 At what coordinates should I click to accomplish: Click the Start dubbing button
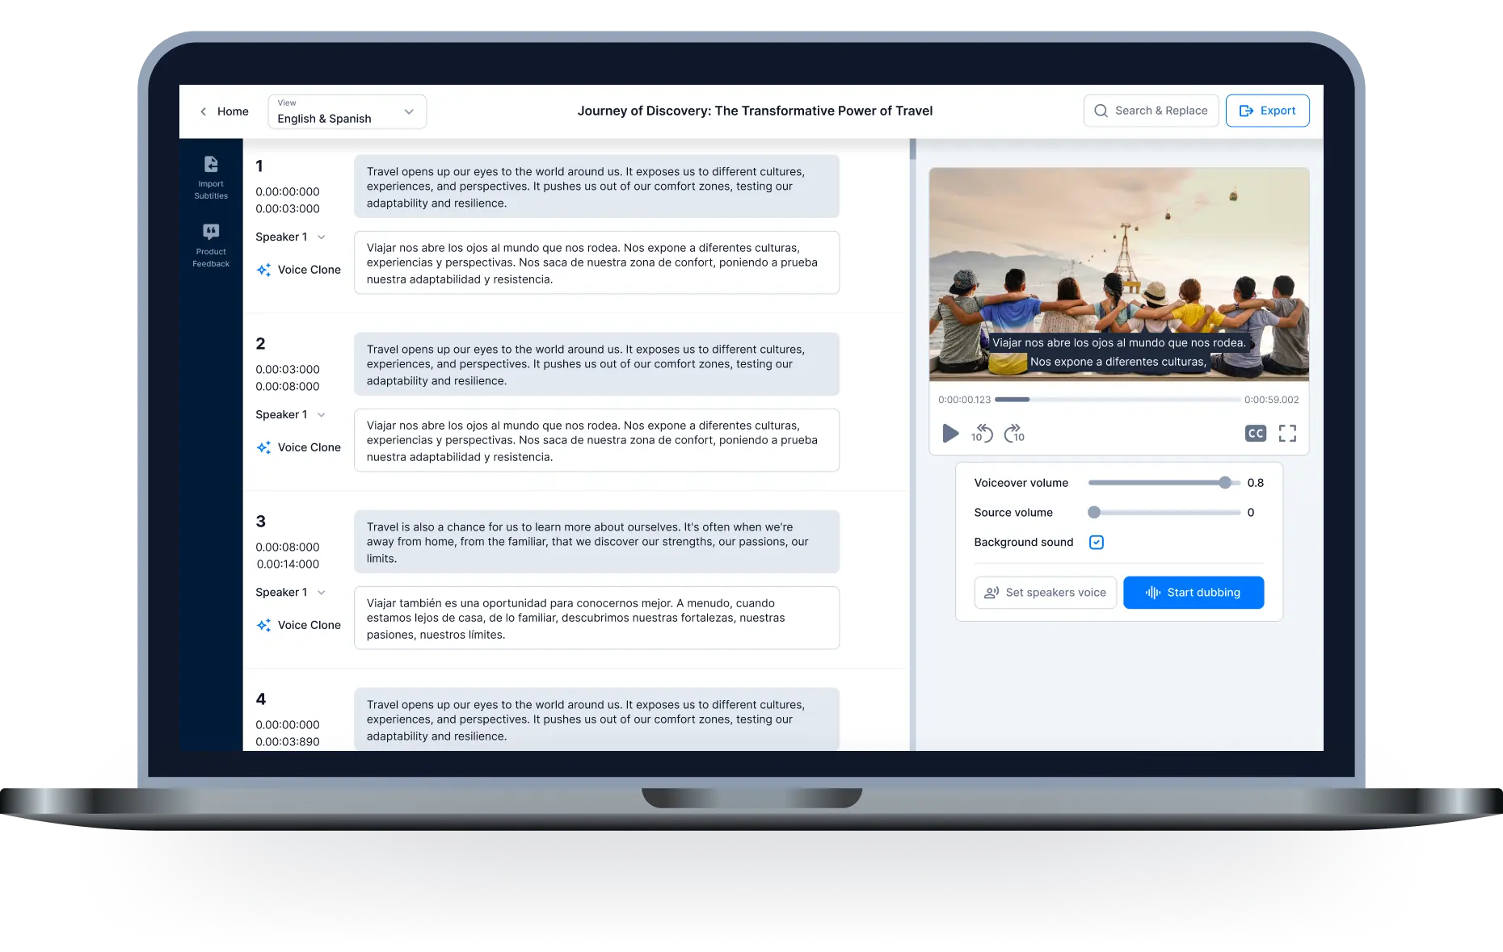click(1194, 593)
